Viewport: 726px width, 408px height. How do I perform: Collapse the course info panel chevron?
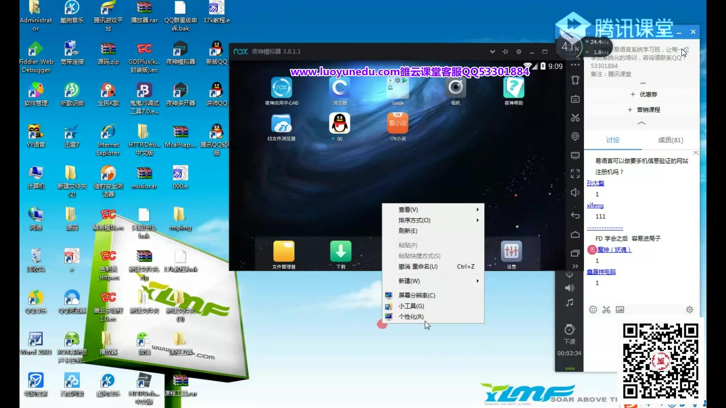[641, 123]
